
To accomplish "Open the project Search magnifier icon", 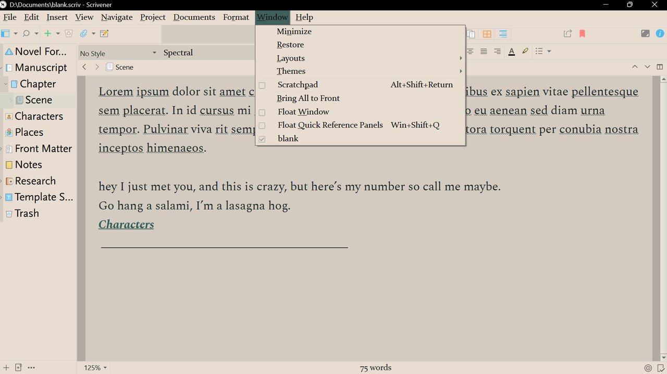I will (27, 33).
